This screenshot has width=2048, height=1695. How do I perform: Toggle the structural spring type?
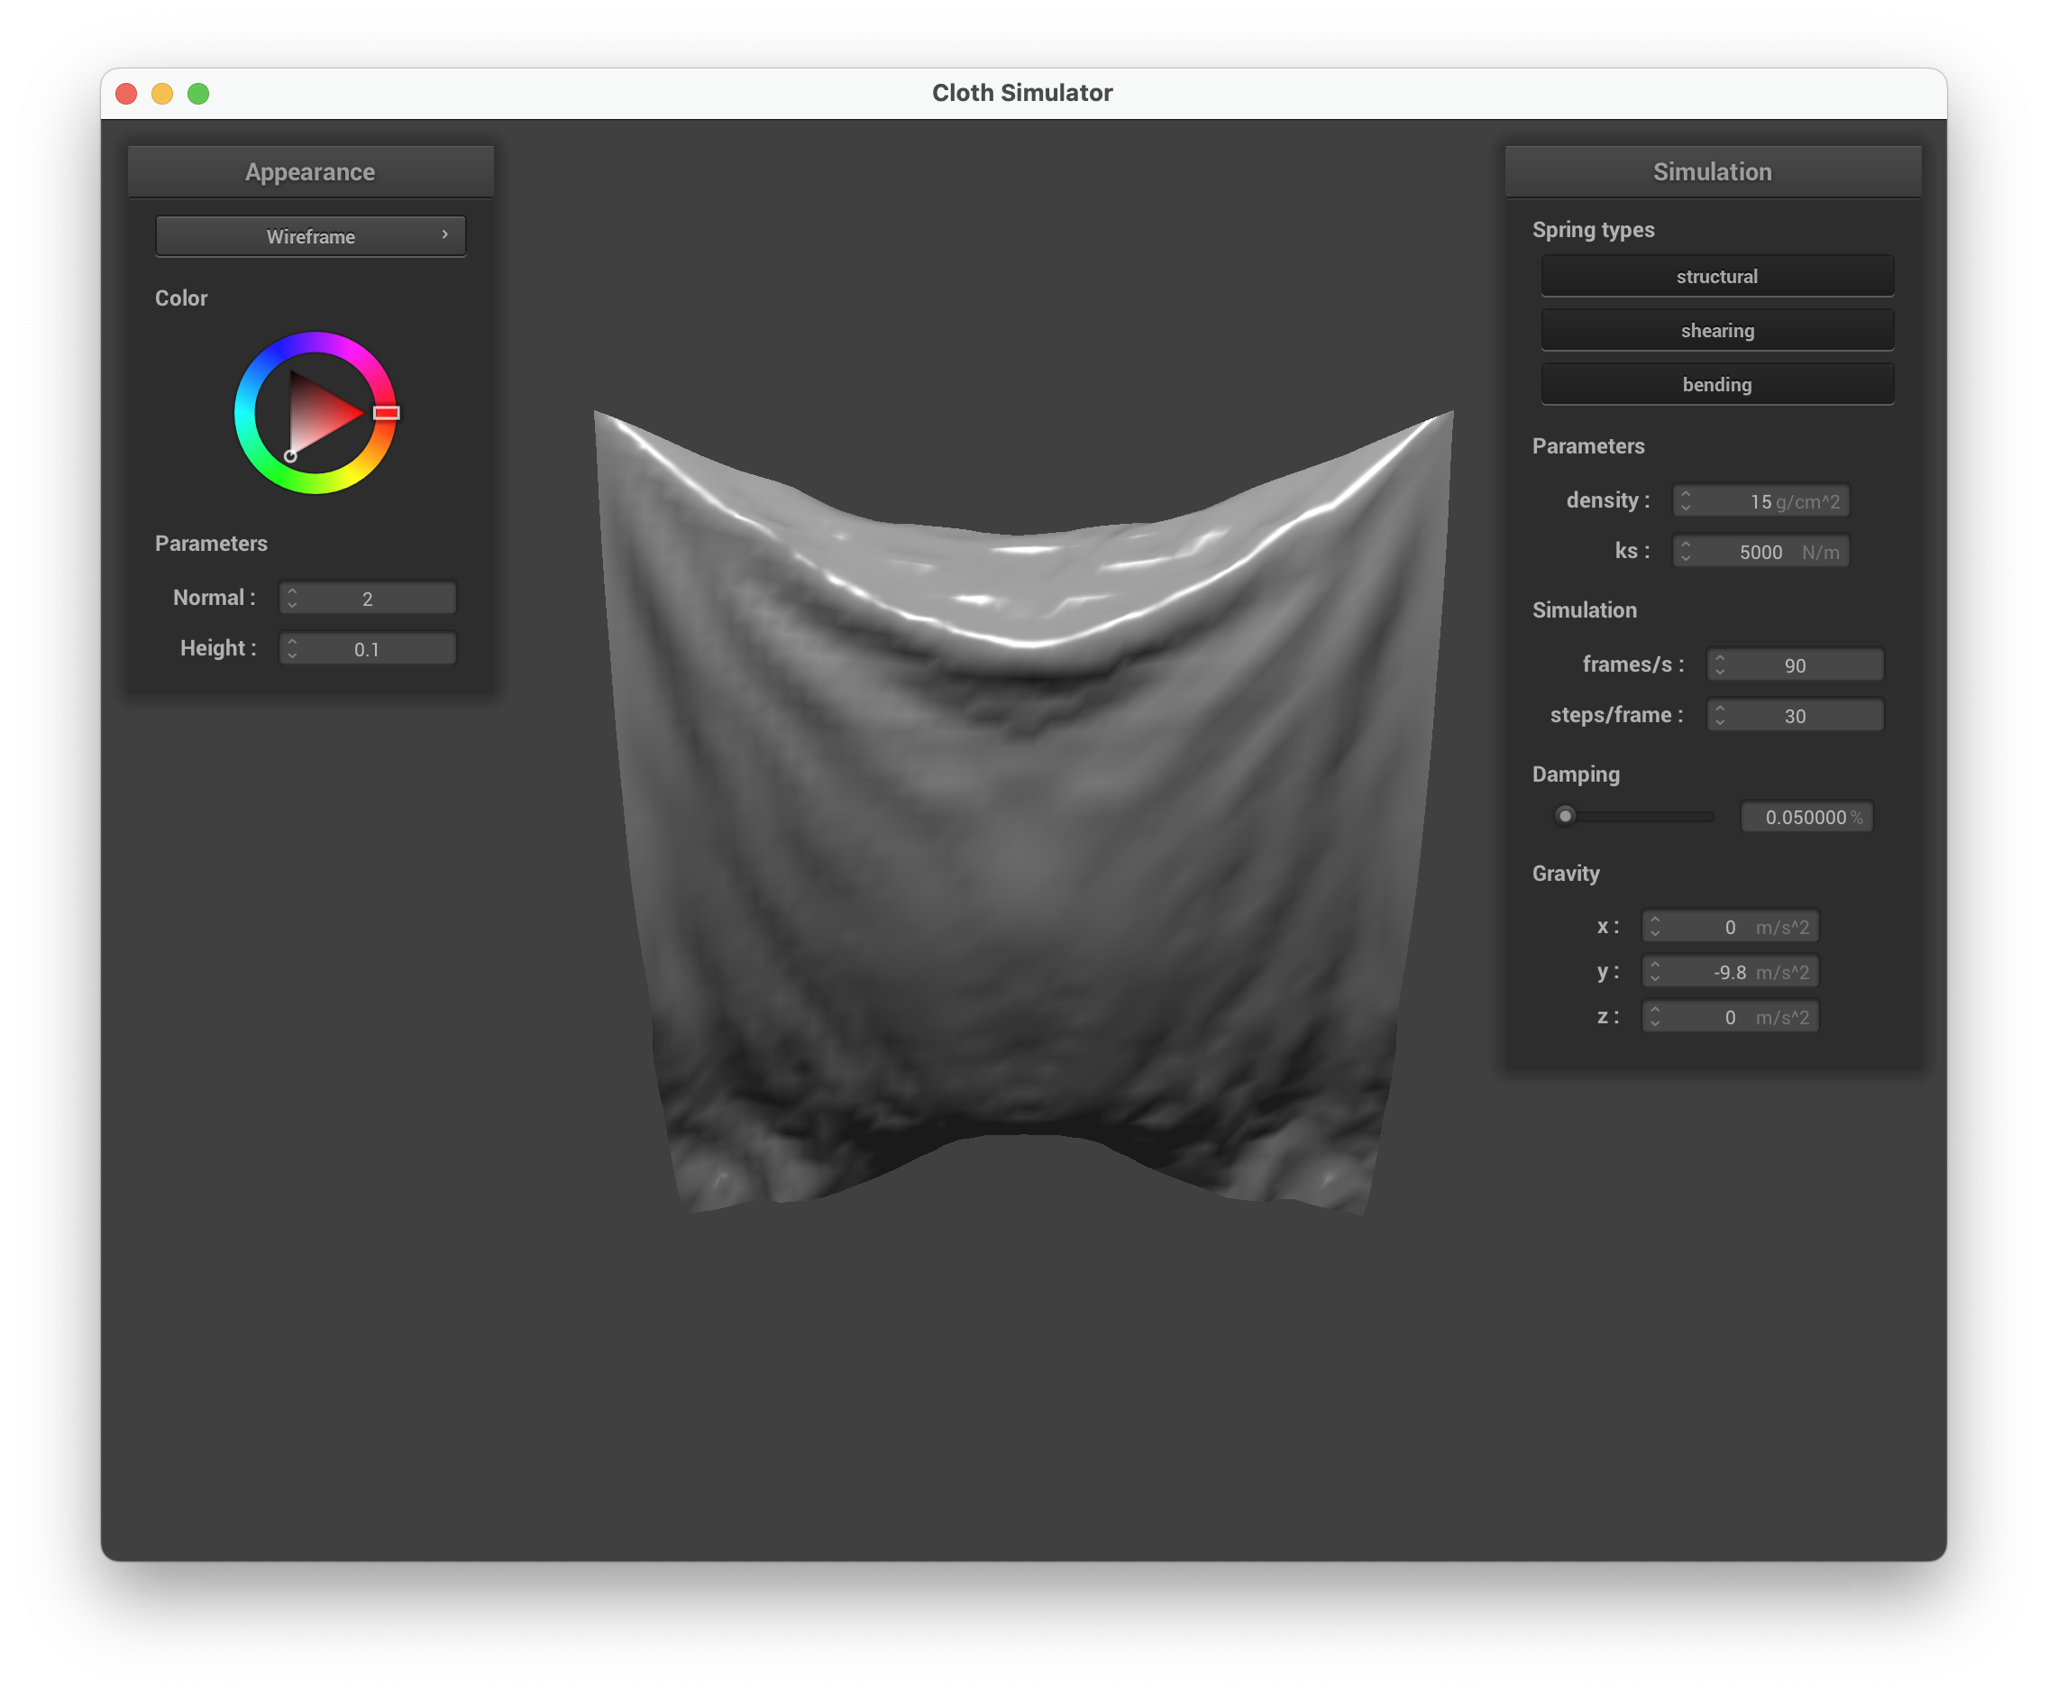click(x=1716, y=276)
